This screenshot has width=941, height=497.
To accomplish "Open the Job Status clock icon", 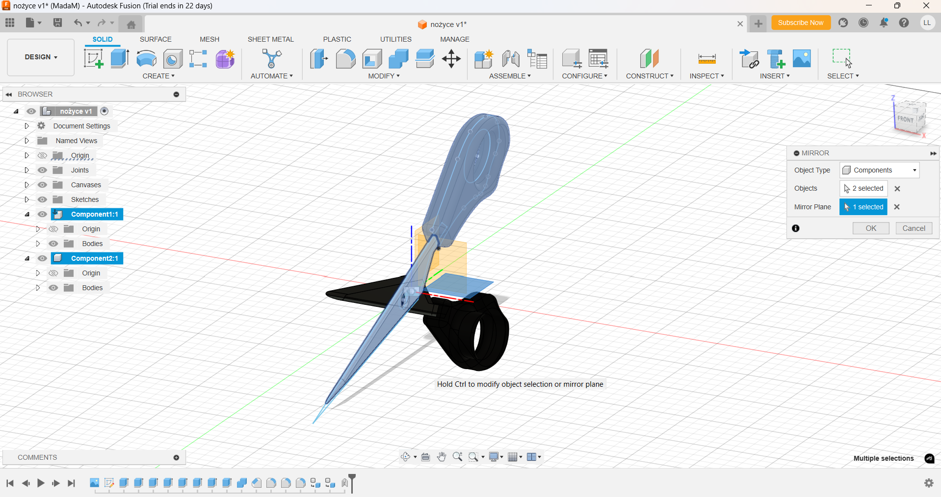I will point(863,23).
